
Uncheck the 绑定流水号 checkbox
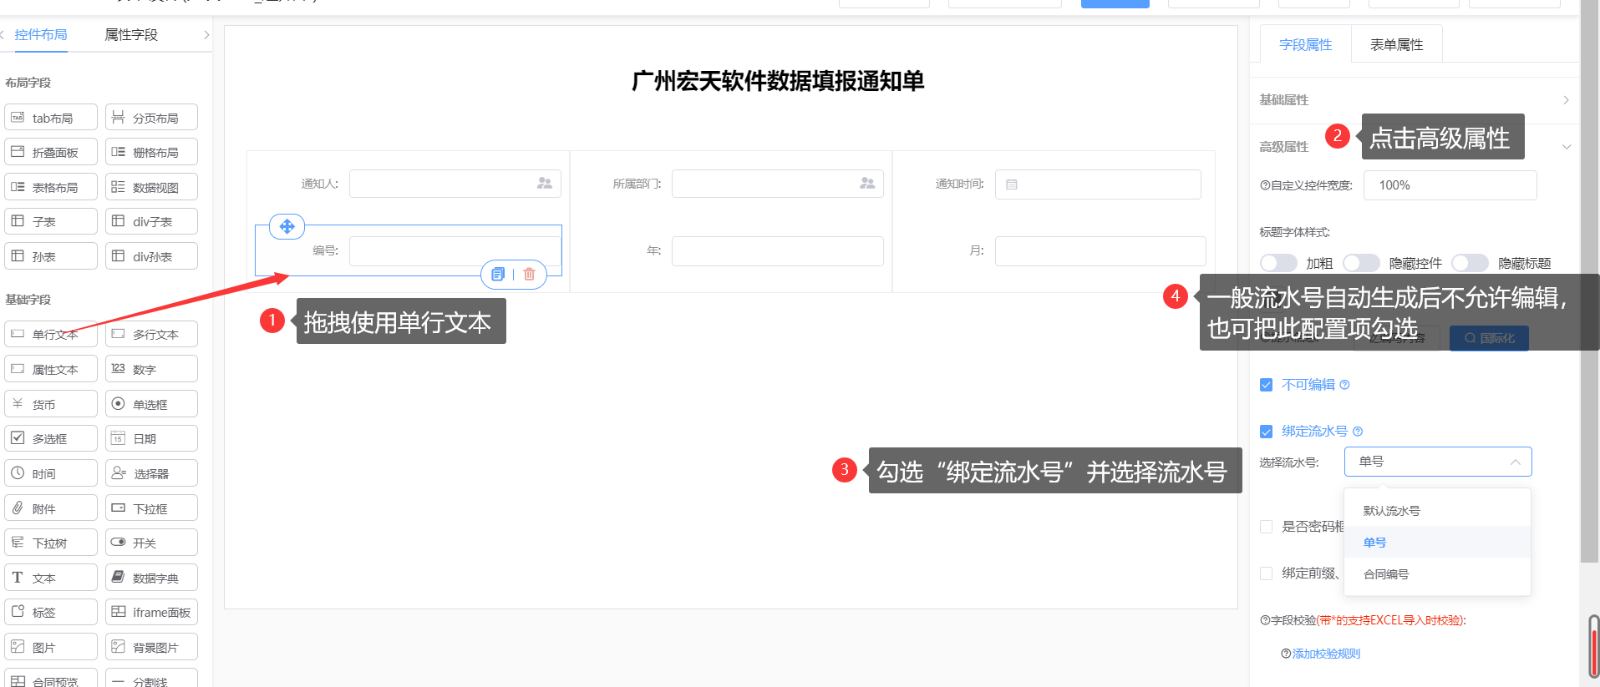point(1266,432)
